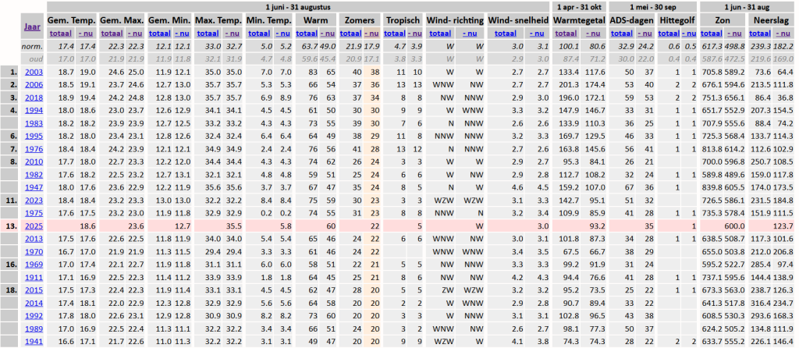Select the 201.3 Warmtegetal value for 2006
Viewport: 799px width, 348px height.
pos(569,84)
